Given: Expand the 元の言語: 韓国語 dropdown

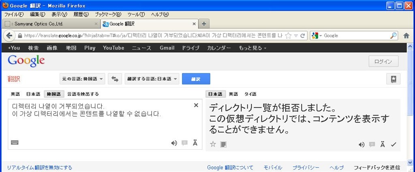Looking at the screenshot, I should pyautogui.click(x=82, y=79).
